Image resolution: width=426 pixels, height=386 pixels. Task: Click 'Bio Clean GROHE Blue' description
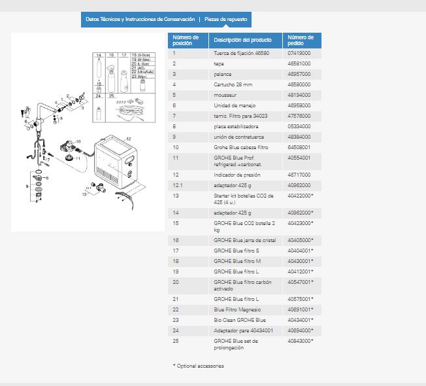240,320
